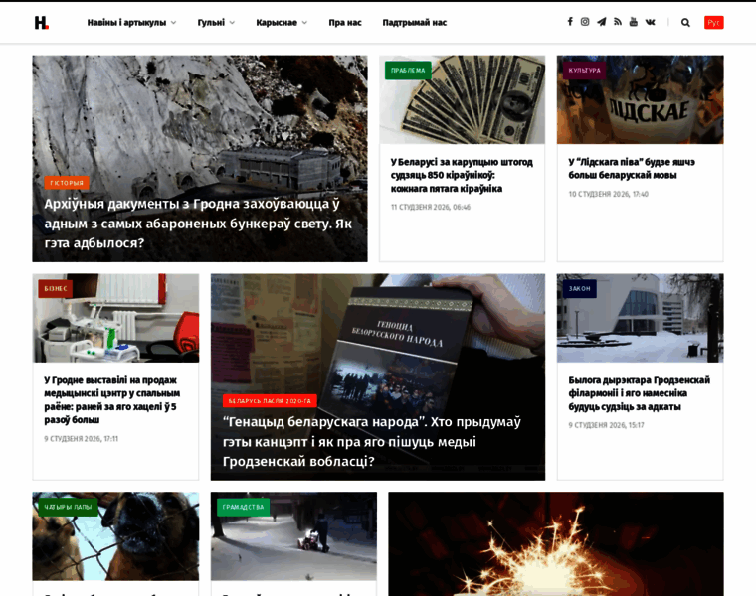Go to the Пра нас page
756x596 pixels.
(x=345, y=22)
